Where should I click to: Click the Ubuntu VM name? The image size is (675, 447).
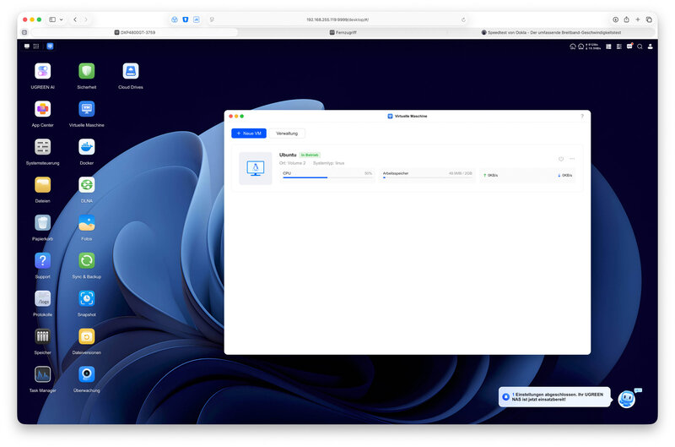pos(288,155)
